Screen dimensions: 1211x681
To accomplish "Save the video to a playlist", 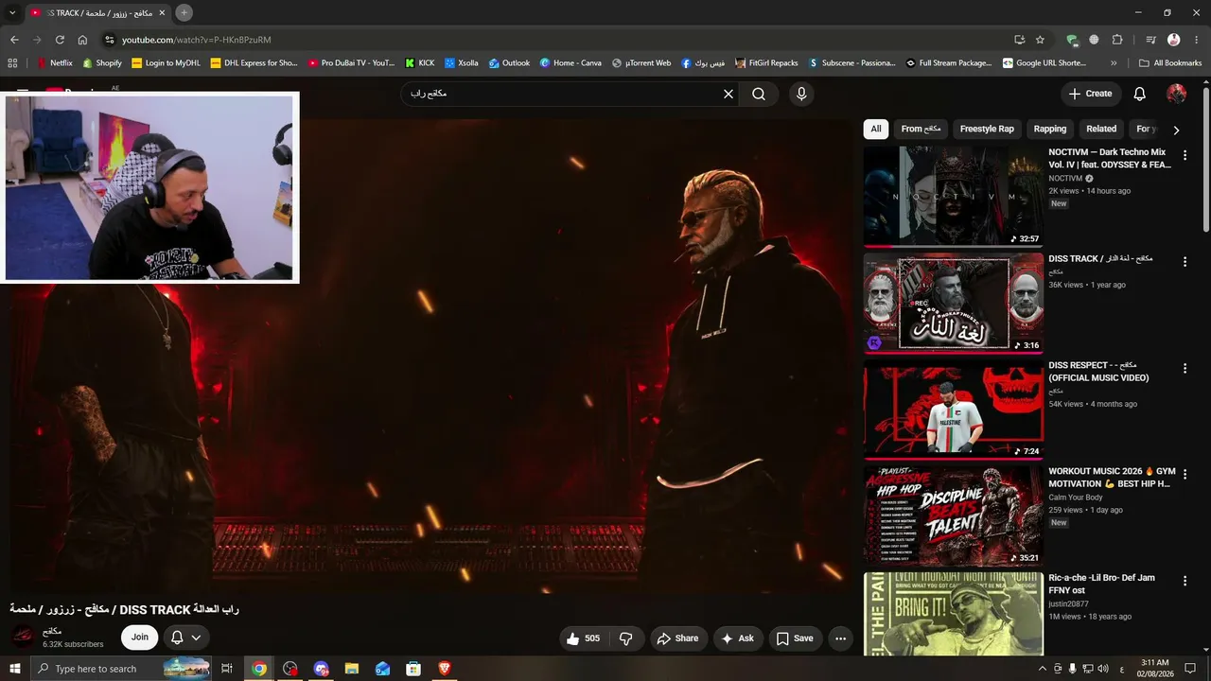I will coord(795,638).
